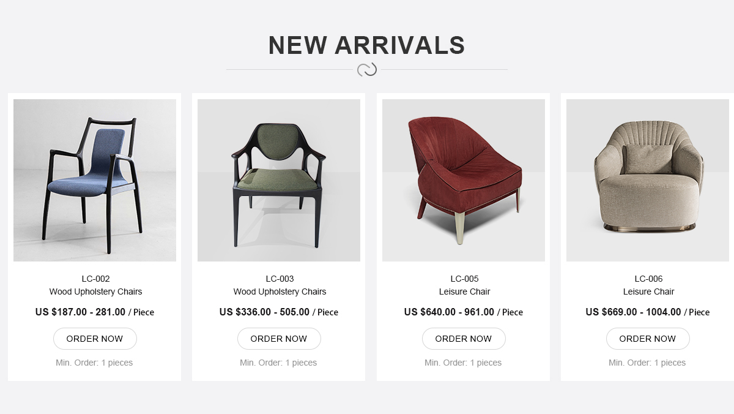Image resolution: width=734 pixels, height=414 pixels.
Task: Open the LC-002 model link
Action: 95,279
